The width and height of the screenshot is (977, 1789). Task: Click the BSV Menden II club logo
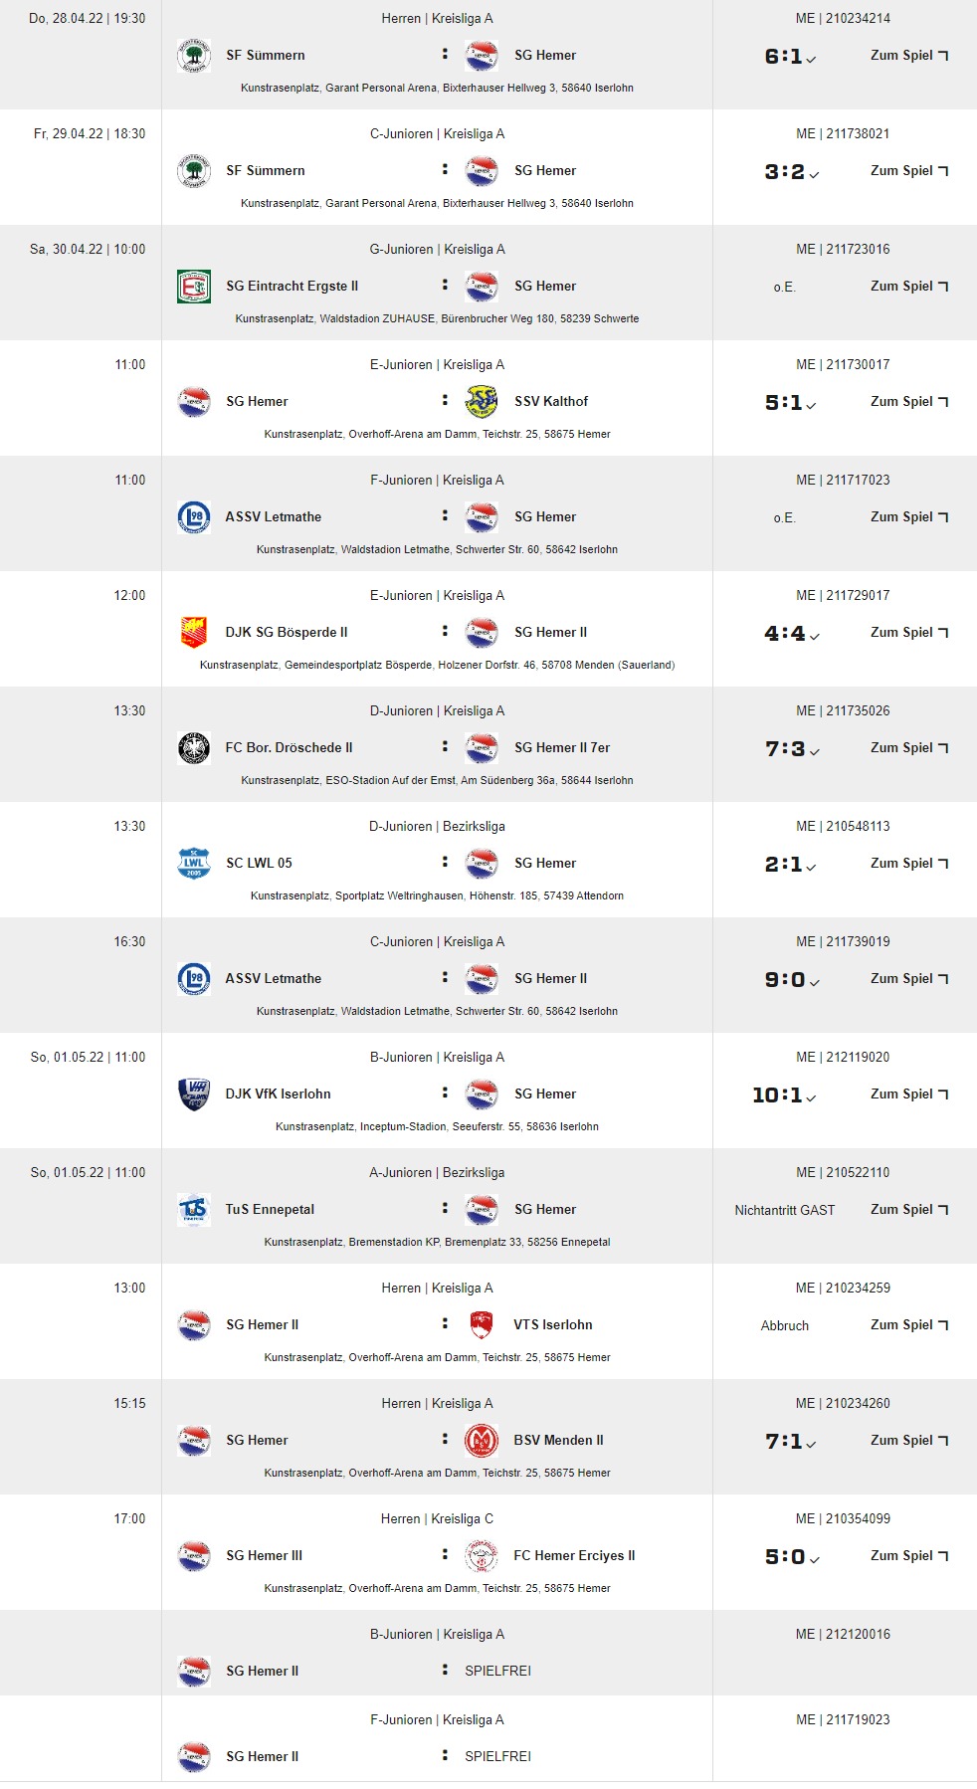pyautogui.click(x=482, y=1441)
